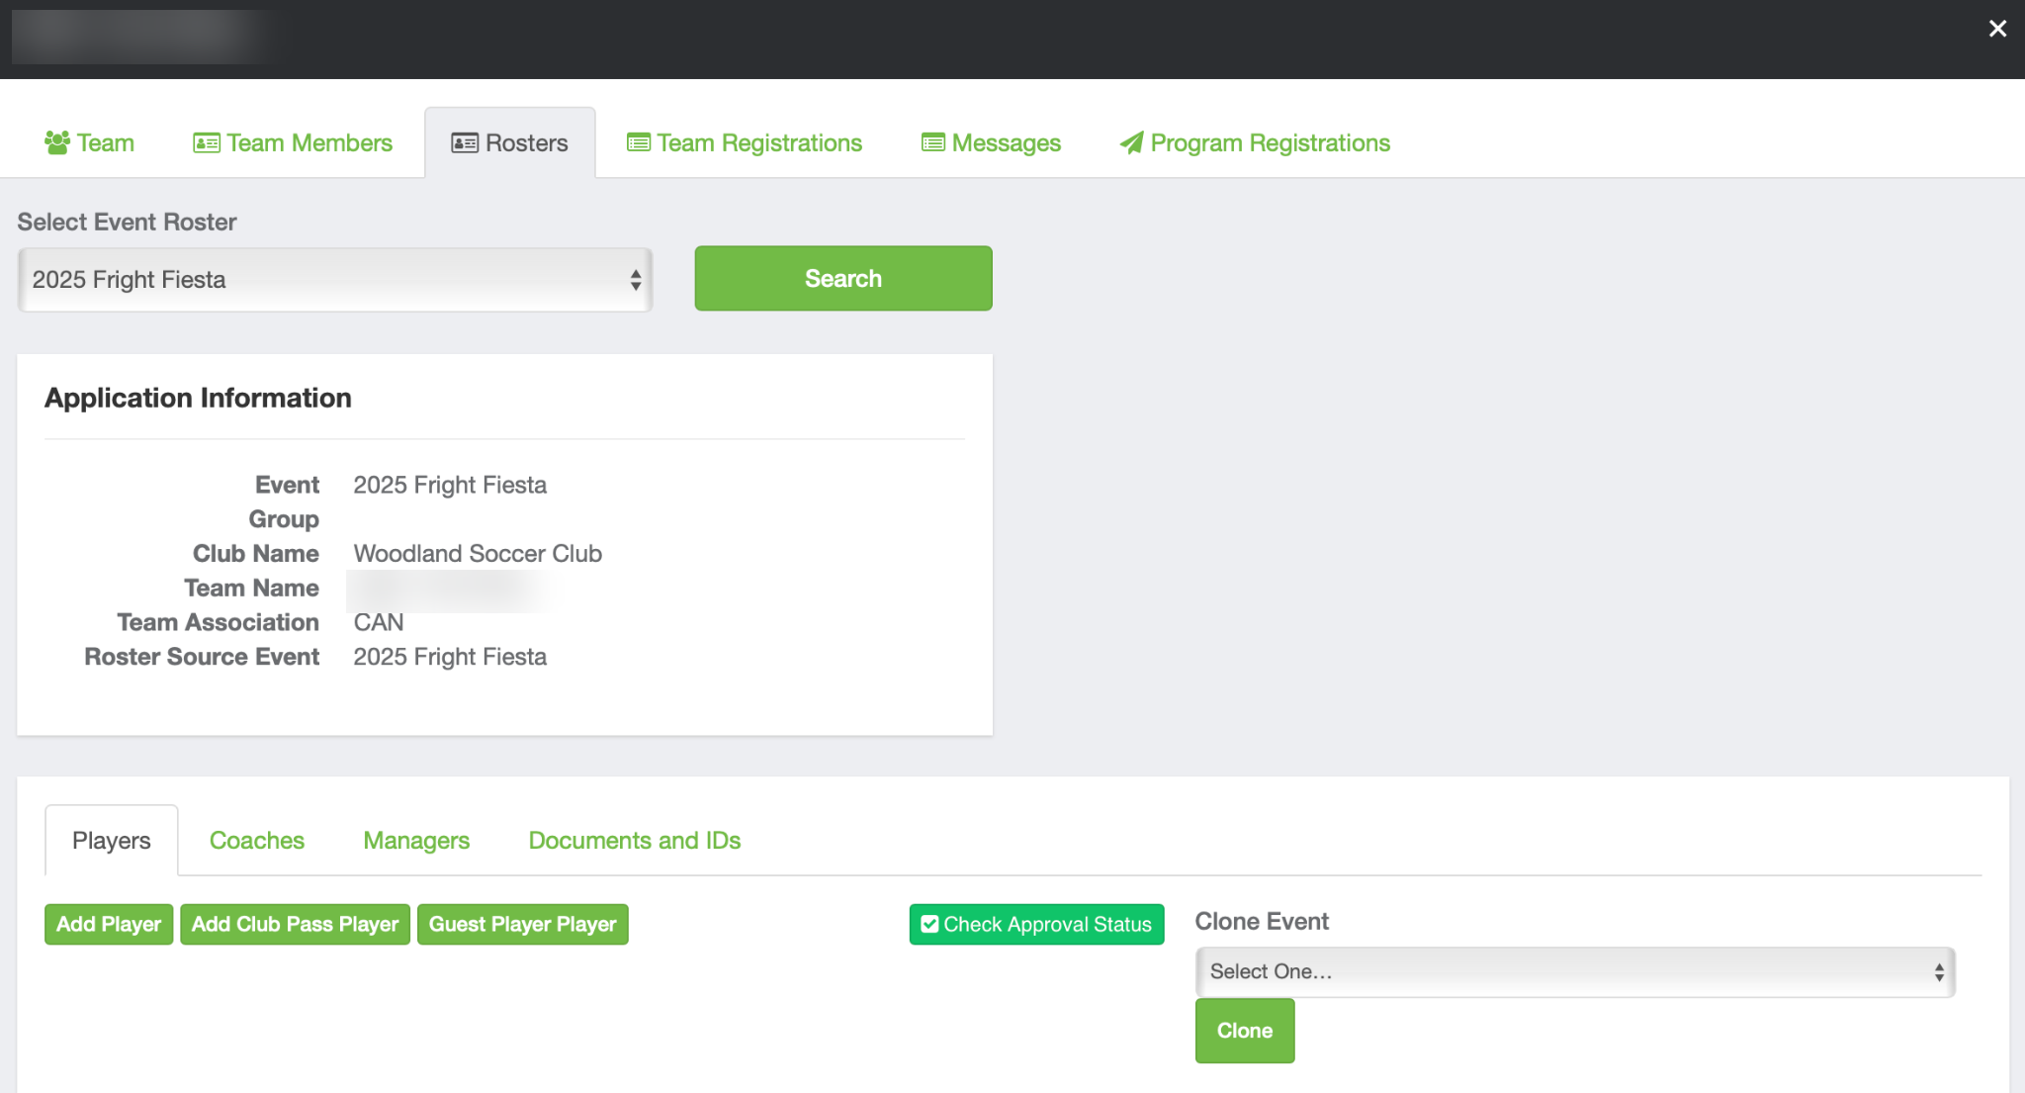Click the Select Event Roster label
Screen dimensions: 2025x1093
tap(127, 223)
